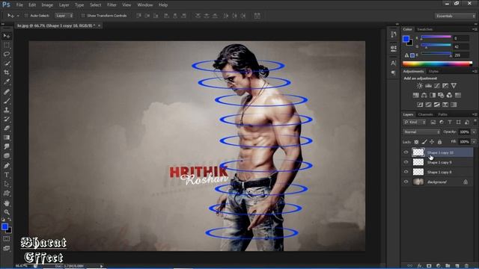Click the B blue value field
The height and width of the screenshot is (269, 479).
click(x=461, y=55)
